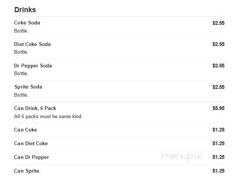248x187 pixels.
Task: Click the Dr Pepper Soda $2.55 price
Action: 218,66
